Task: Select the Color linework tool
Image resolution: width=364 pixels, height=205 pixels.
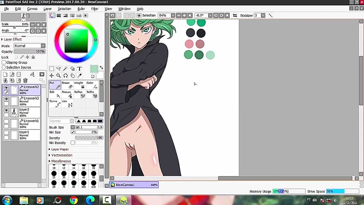Action: tap(92, 85)
